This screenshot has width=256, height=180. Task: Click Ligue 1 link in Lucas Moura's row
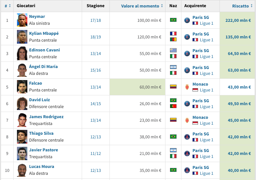pos(206,173)
